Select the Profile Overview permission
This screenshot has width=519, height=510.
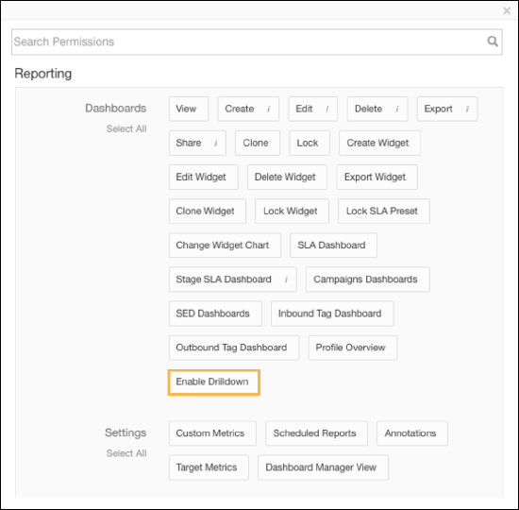pos(353,348)
